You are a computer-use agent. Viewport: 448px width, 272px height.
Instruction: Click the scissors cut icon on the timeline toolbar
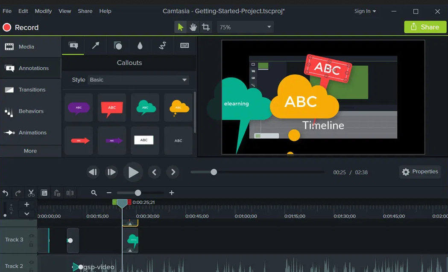point(31,193)
